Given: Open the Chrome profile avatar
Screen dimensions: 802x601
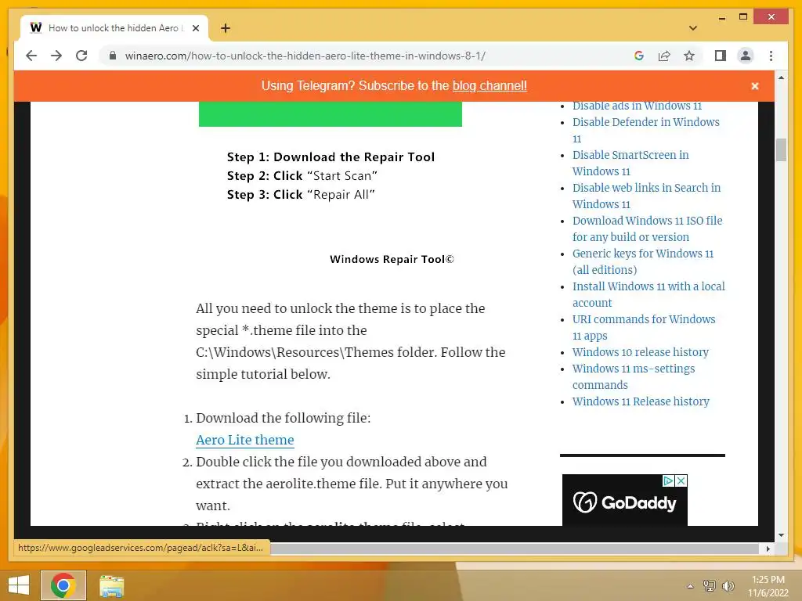Looking at the screenshot, I should tap(746, 56).
